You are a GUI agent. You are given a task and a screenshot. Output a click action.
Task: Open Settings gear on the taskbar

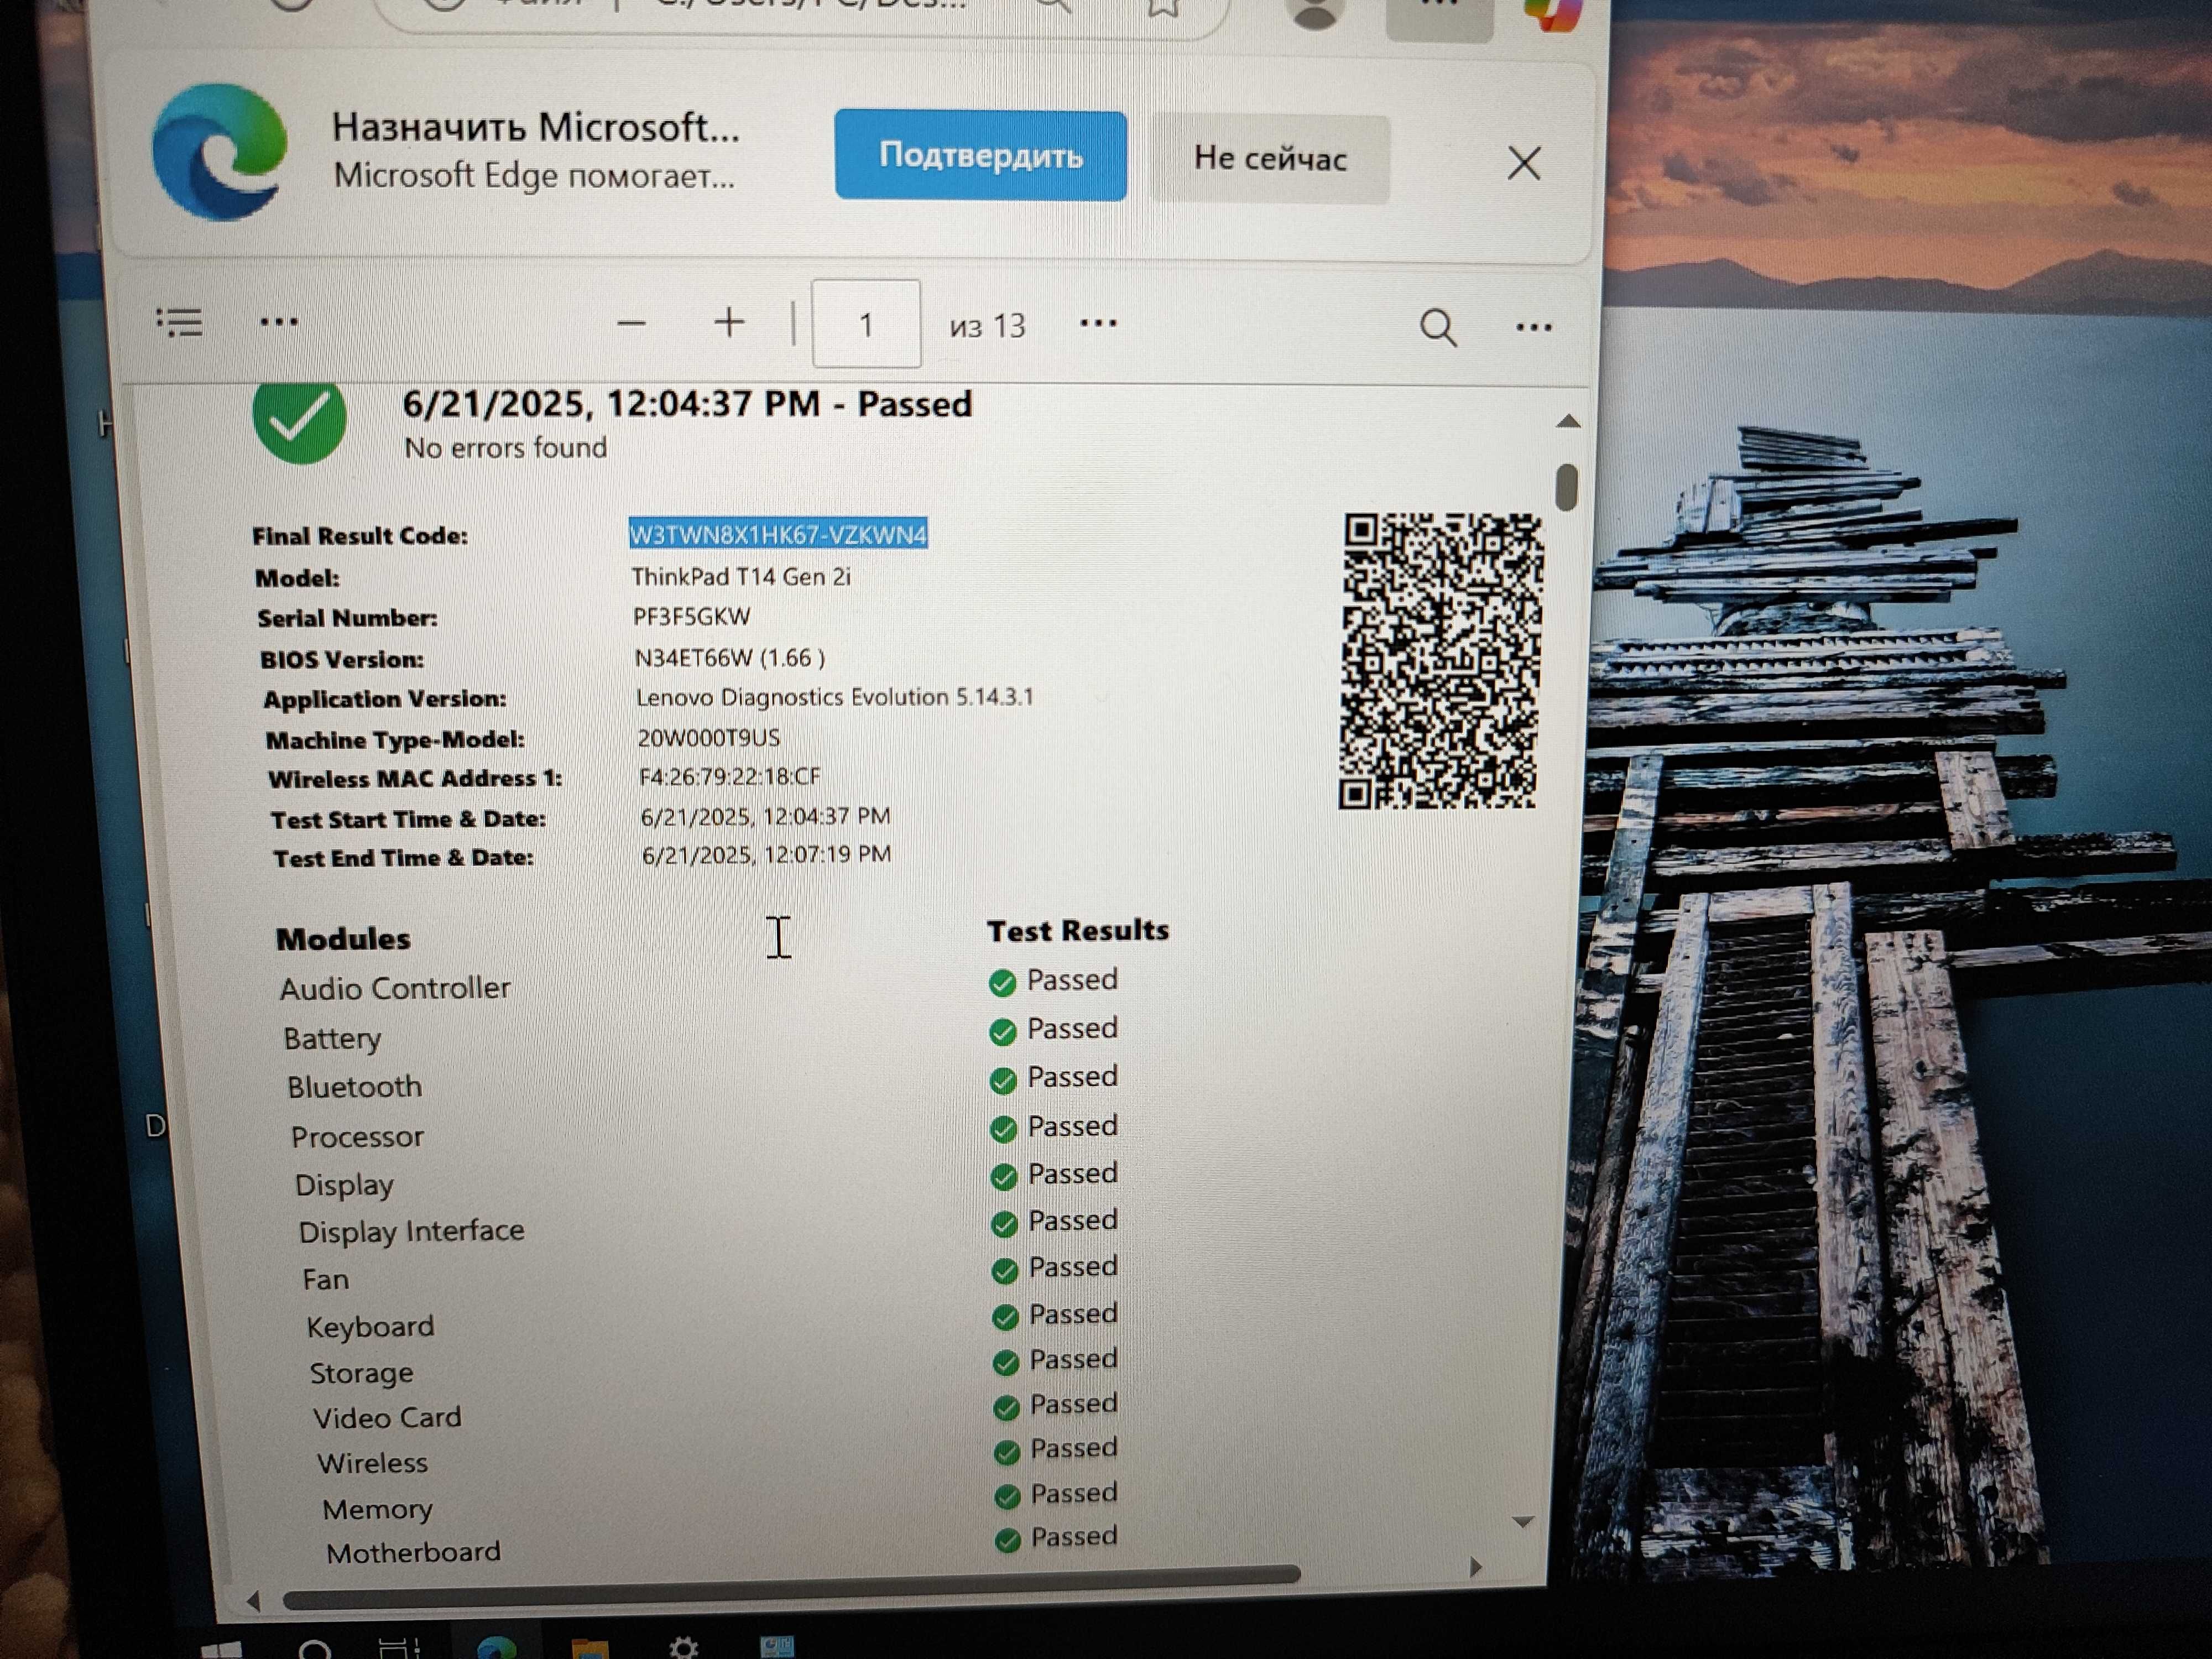[x=683, y=1647]
